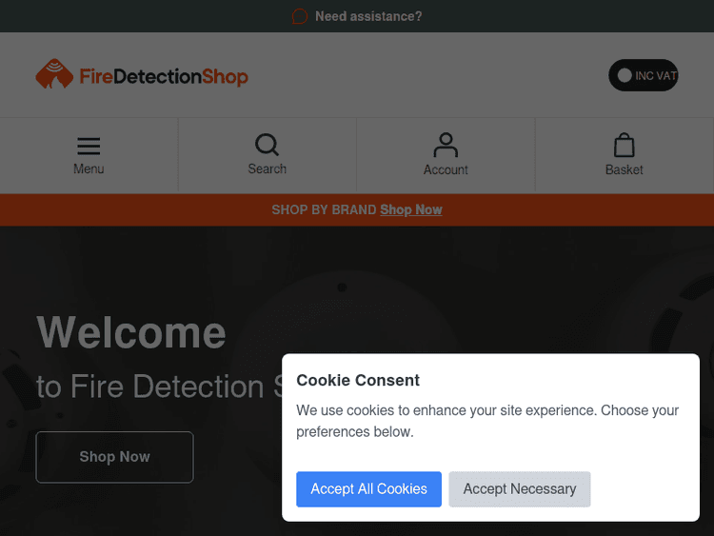Open the hamburger Menu icon
The height and width of the screenshot is (536, 714).
tap(89, 146)
